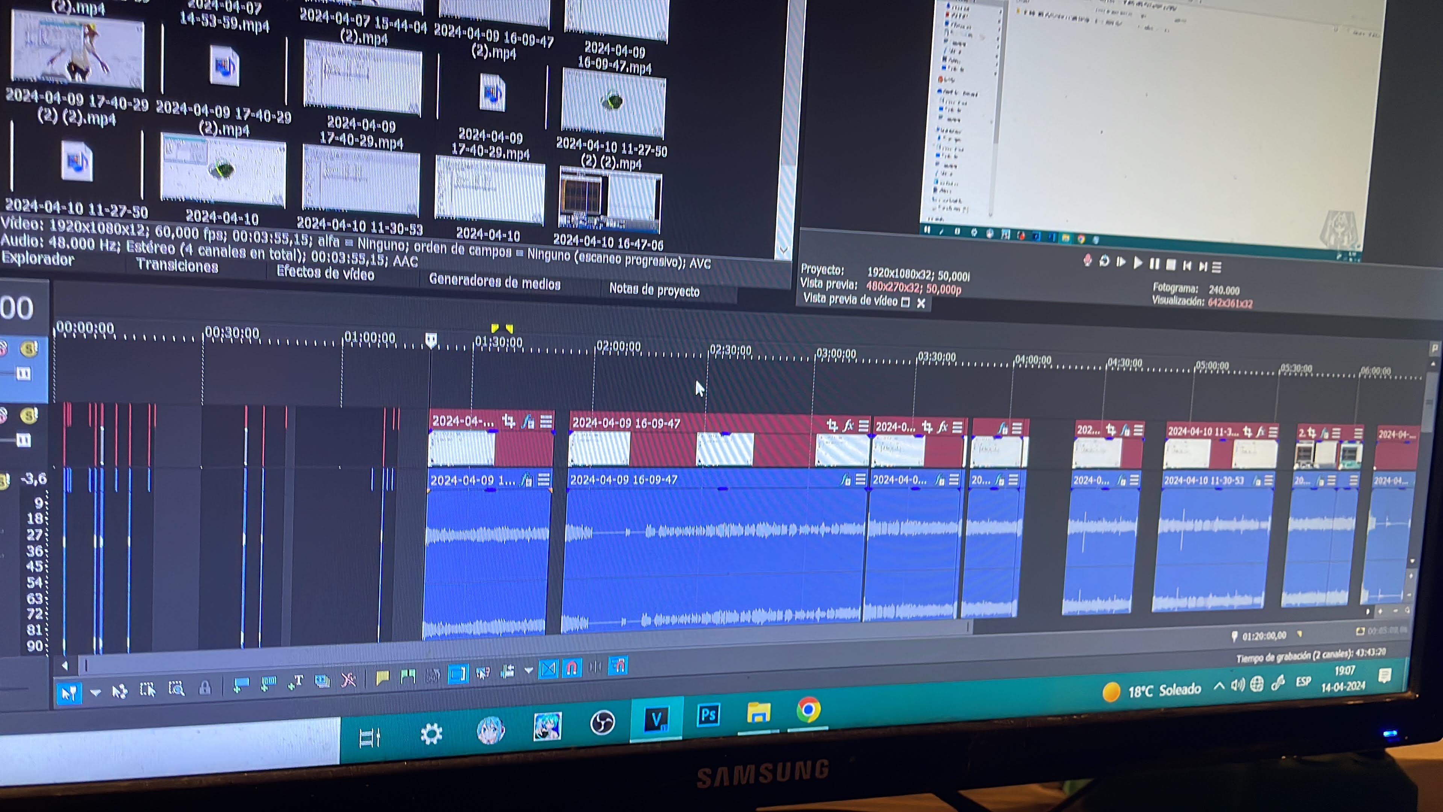
Task: Click the Add text media icon
Action: pos(295,682)
